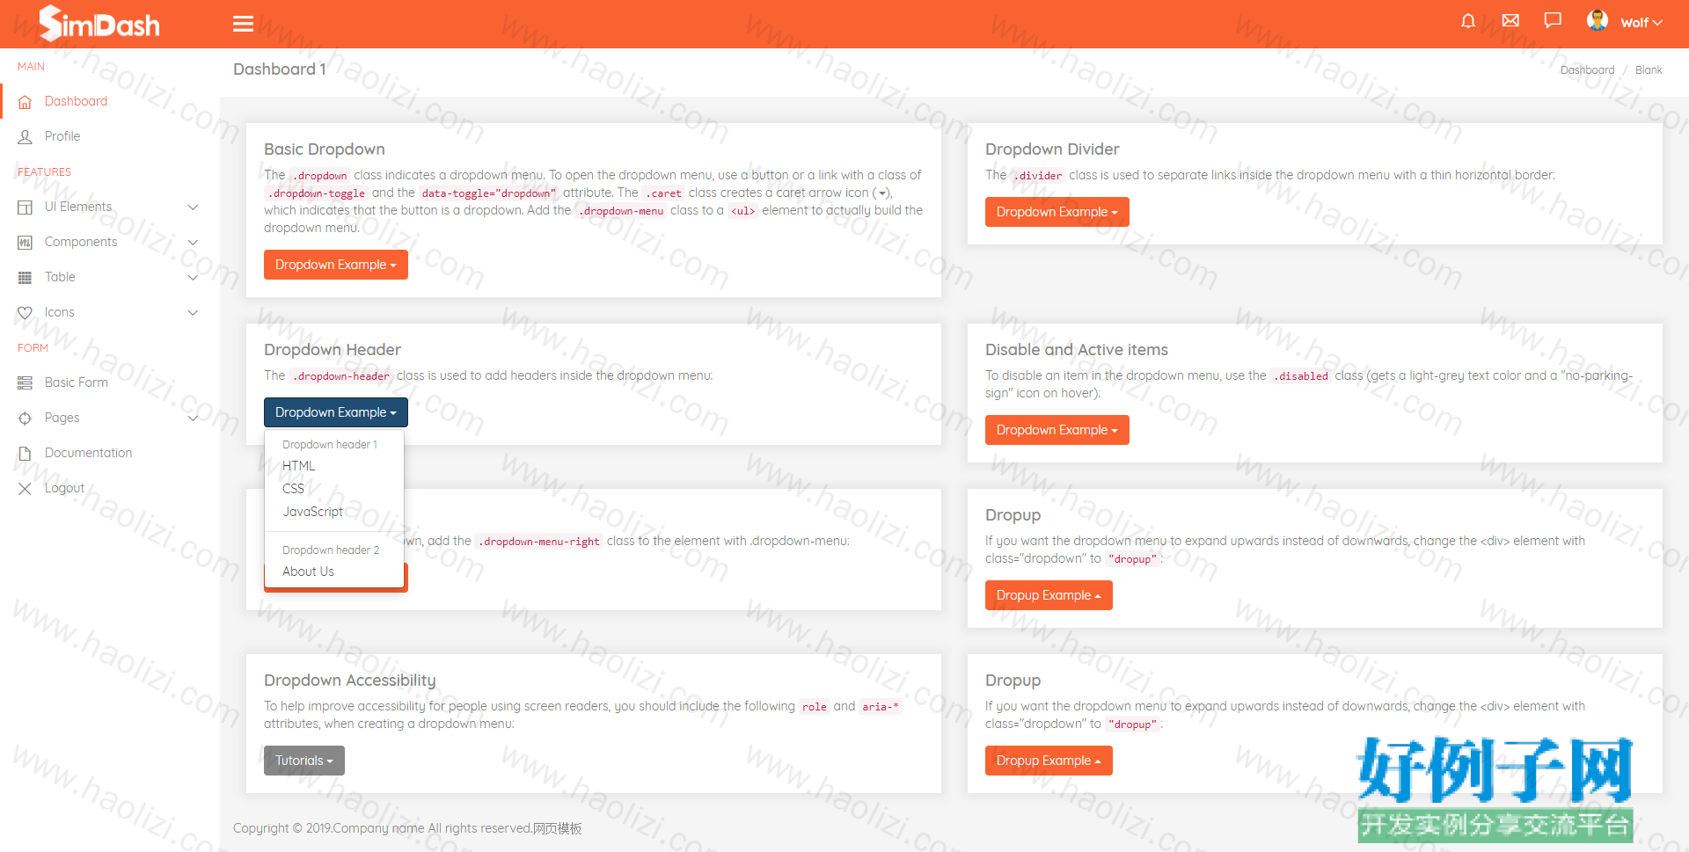Click the Logout X icon
1689x852 pixels.
coord(25,489)
